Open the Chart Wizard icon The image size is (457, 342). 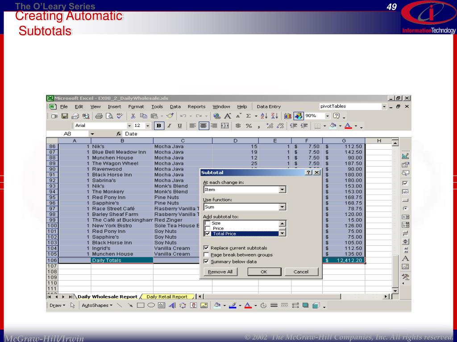pyautogui.click(x=288, y=116)
